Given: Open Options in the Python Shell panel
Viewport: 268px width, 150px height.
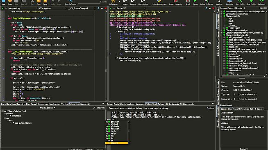Looking at the screenshot, I should tap(210, 108).
